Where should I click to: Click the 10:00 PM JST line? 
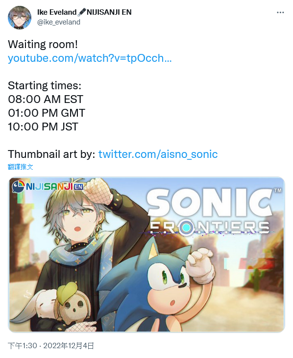coord(43,127)
